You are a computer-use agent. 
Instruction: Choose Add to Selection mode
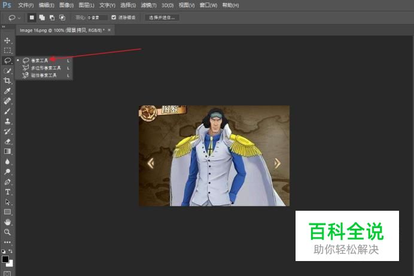pos(42,18)
